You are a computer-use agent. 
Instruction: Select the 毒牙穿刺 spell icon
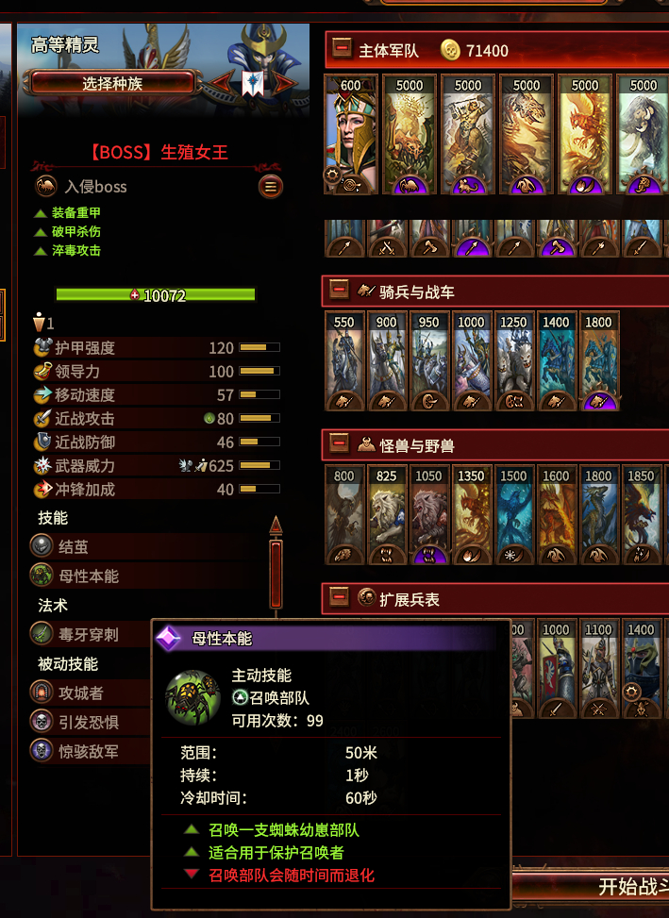pos(42,633)
